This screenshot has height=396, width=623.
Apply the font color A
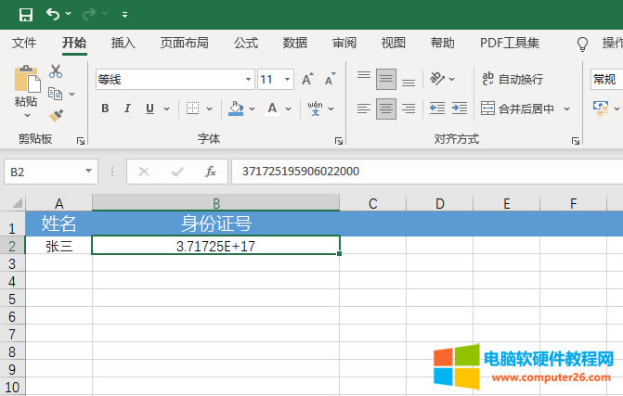[x=272, y=109]
